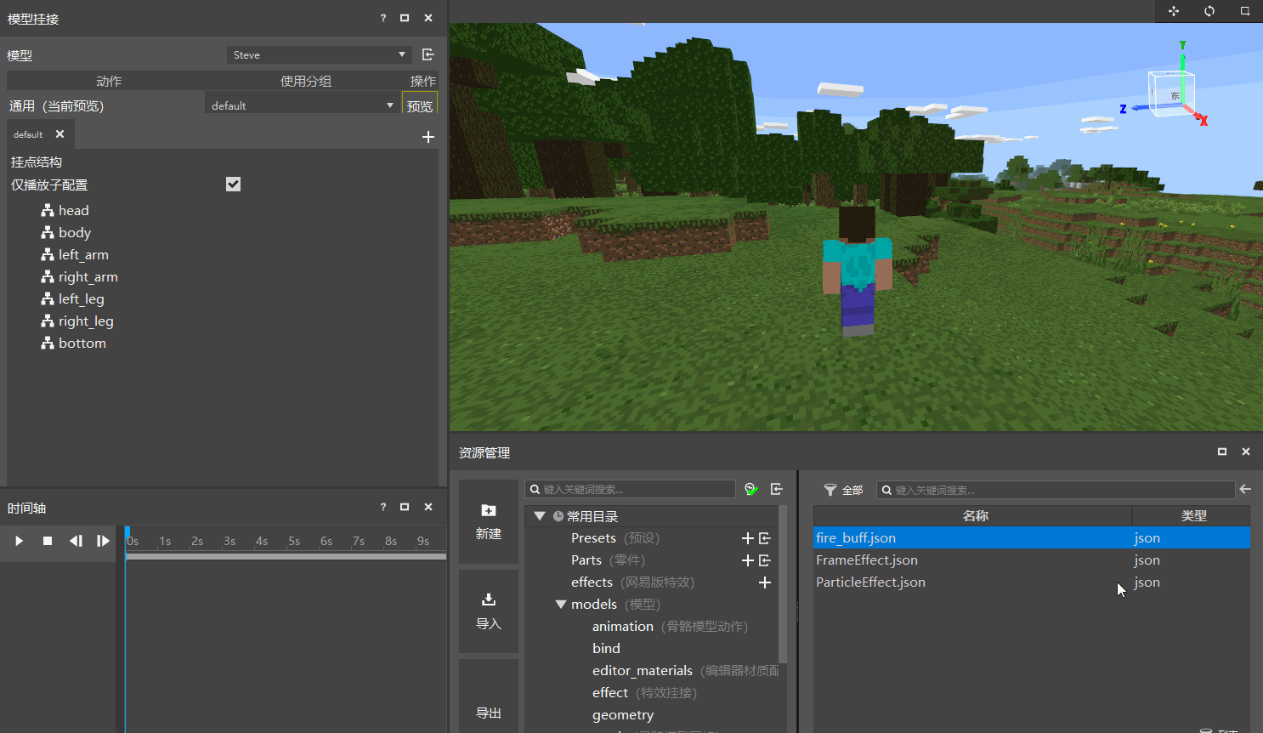This screenshot has height=733, width=1263.
Task: Click the resource tree keyword search field
Action: pyautogui.click(x=631, y=489)
